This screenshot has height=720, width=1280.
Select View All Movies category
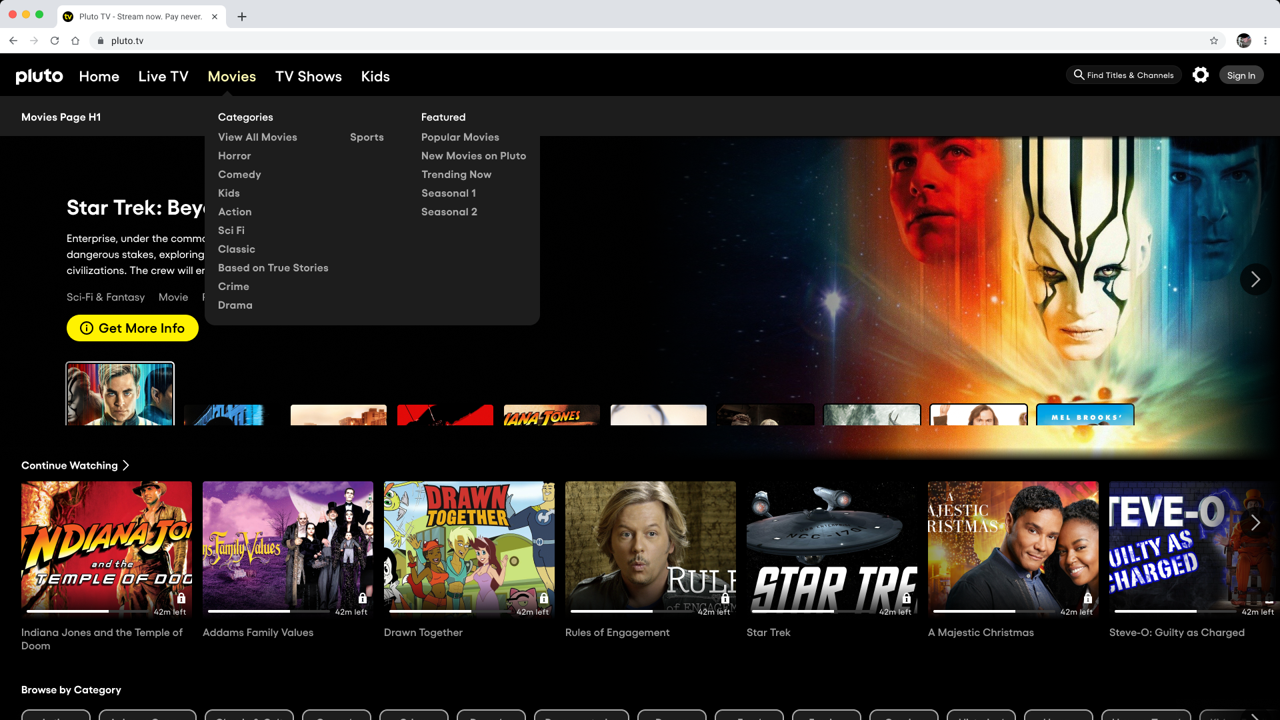(x=257, y=137)
